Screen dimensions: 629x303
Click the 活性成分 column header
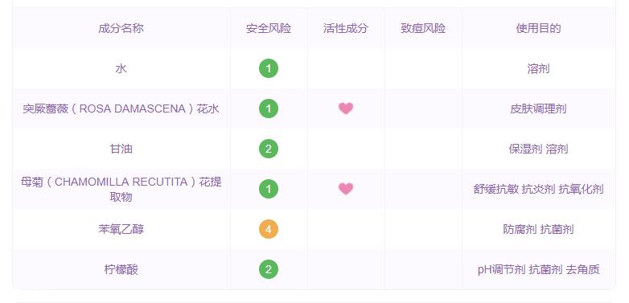pos(345,28)
